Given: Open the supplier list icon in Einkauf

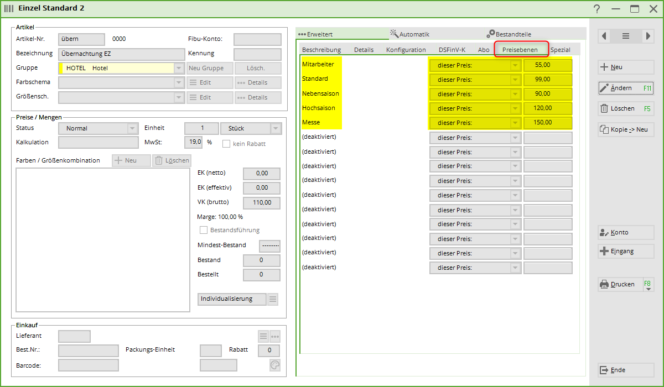Looking at the screenshot, I should (263, 336).
